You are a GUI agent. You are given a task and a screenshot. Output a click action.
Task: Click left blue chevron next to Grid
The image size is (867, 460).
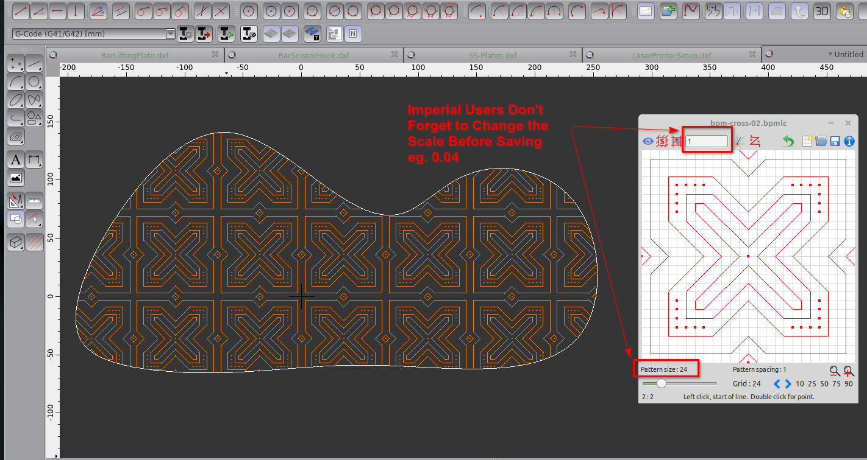[777, 384]
